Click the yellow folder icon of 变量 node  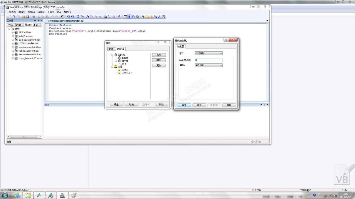click(116, 67)
